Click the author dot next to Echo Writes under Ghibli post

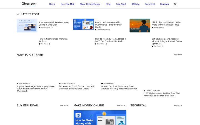(x=152, y=27)
